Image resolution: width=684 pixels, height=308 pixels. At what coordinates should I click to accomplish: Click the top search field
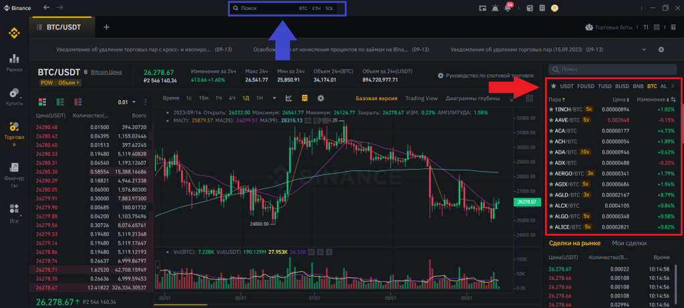click(x=287, y=8)
